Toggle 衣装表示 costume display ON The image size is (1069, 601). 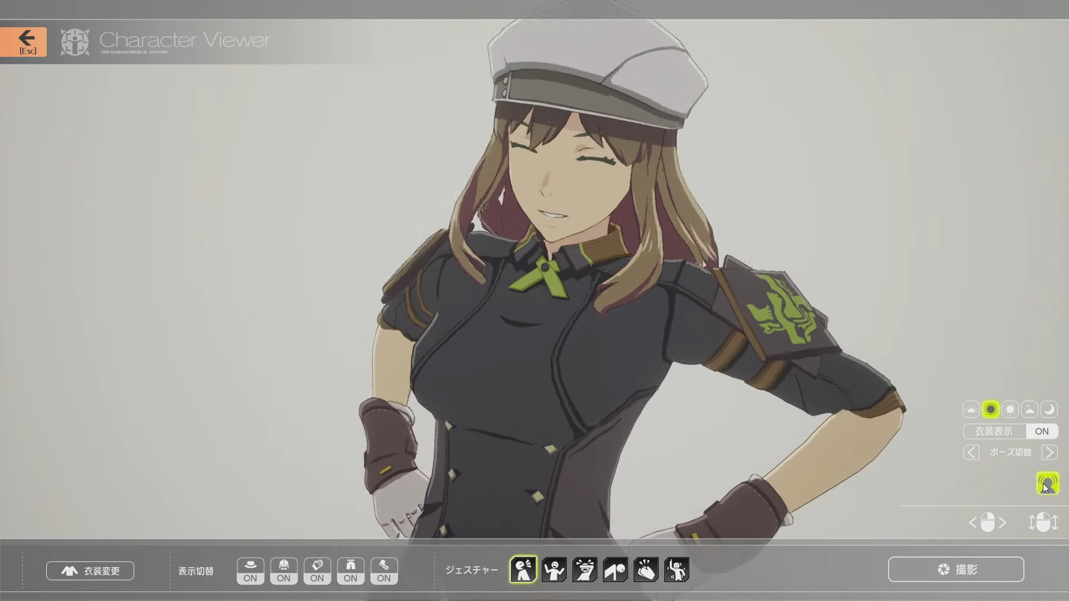(x=1041, y=431)
